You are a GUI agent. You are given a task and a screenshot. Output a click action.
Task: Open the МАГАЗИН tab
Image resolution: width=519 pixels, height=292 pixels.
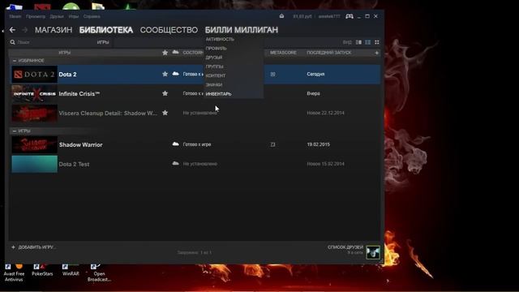[54, 30]
